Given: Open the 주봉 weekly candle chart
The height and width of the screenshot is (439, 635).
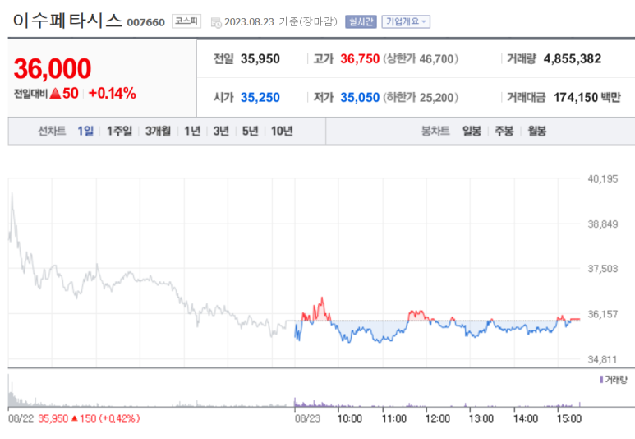Looking at the screenshot, I should (504, 131).
